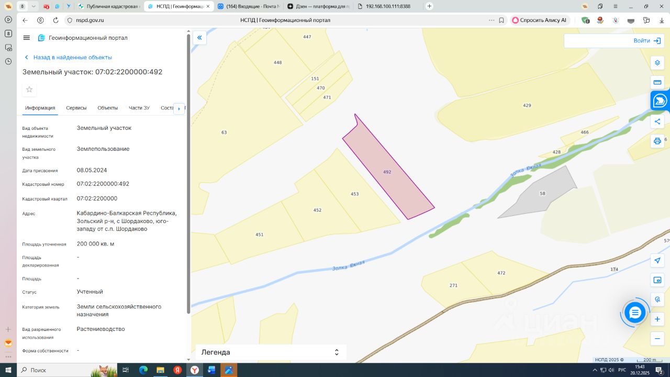
Task: Open the address bar three-dot menu
Action: 491,20
